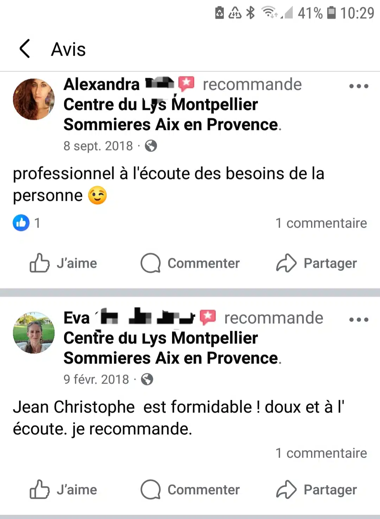Tap the recommendation star badge in Alexandra's review

186,84
